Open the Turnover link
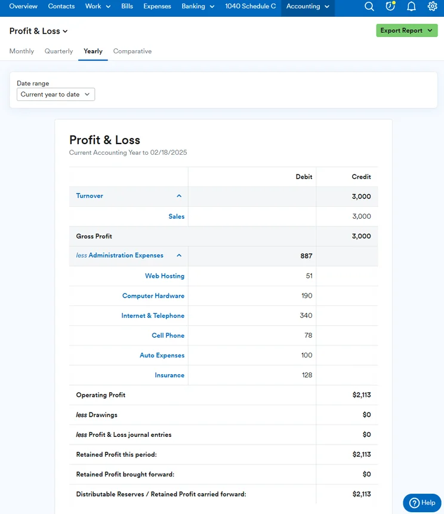 pyautogui.click(x=90, y=195)
